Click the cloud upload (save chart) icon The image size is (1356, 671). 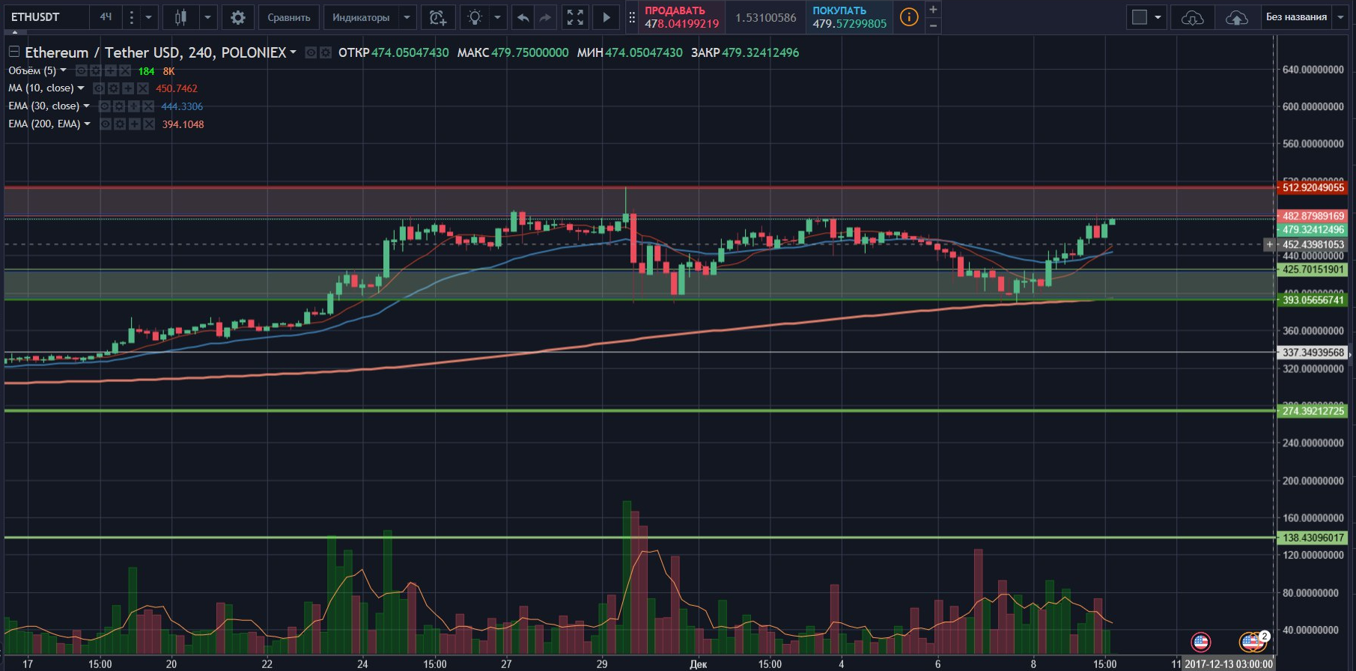pos(1236,17)
